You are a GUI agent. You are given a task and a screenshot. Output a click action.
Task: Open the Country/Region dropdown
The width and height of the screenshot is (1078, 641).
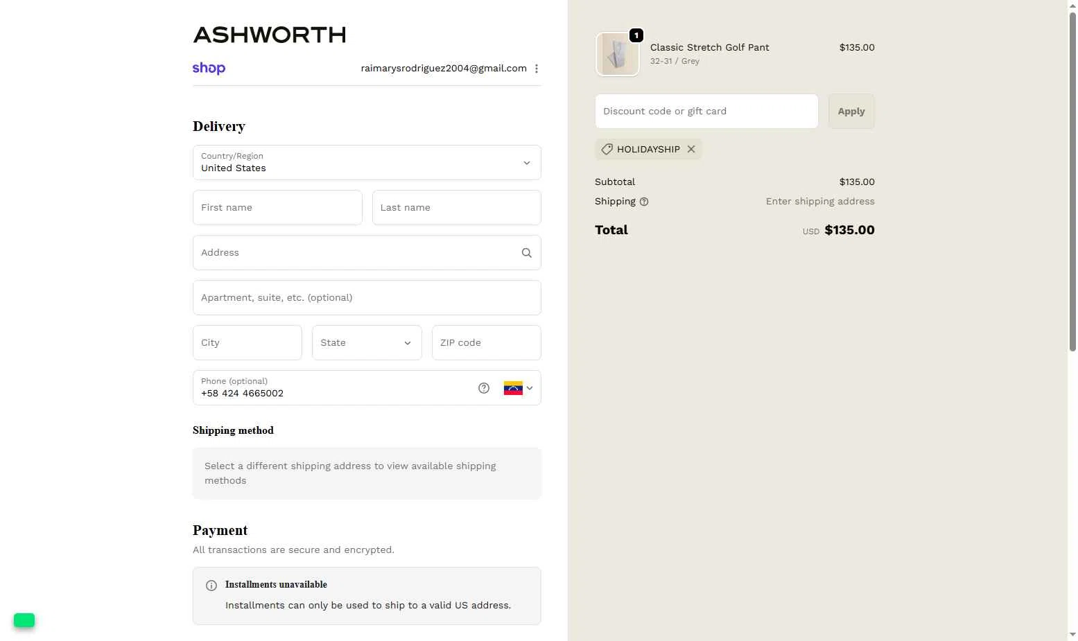point(367,163)
